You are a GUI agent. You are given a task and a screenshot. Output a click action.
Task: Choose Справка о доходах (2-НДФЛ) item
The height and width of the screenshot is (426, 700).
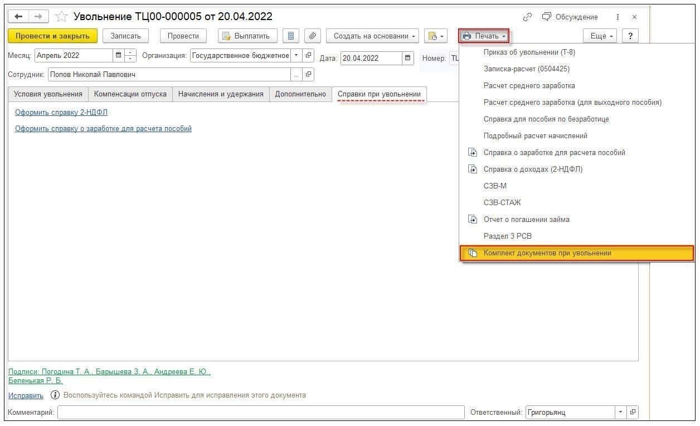pos(577,170)
